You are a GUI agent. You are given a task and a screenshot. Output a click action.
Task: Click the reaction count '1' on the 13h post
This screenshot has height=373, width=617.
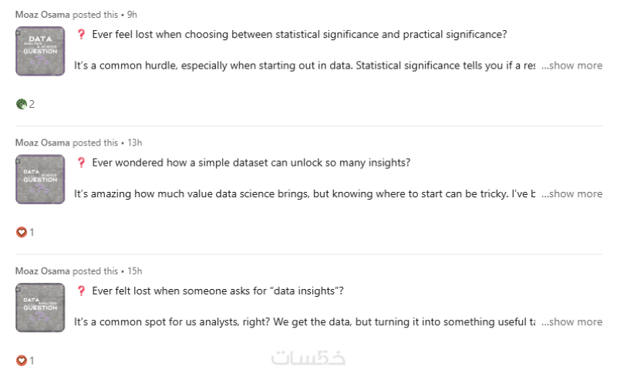[x=32, y=232]
